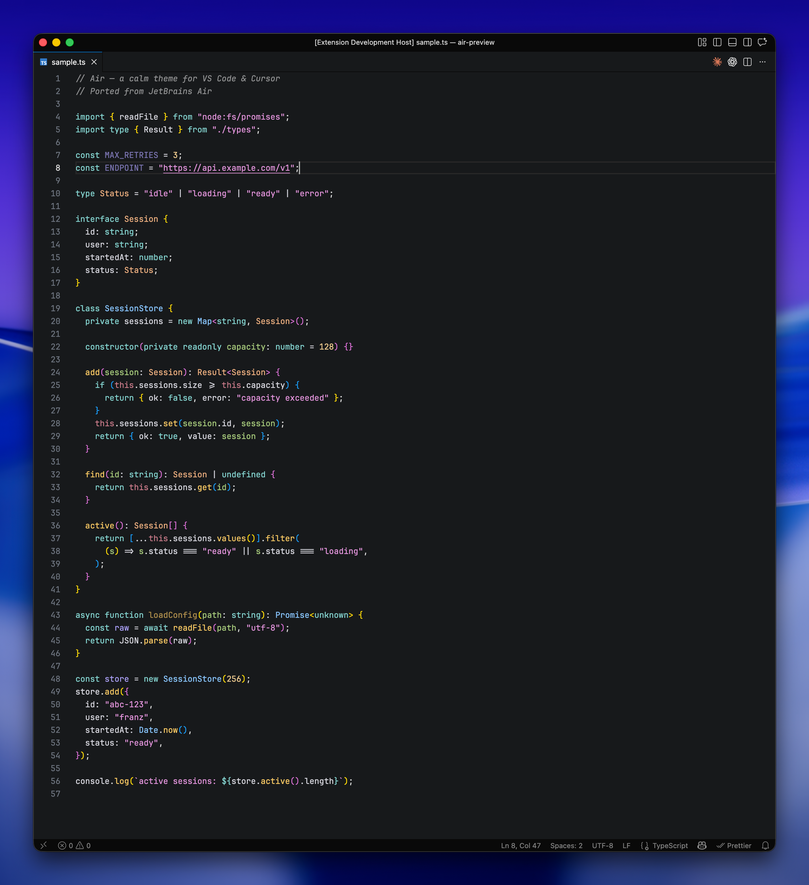Click the "constructor" keyword on line 22
809x885 pixels.
tap(112, 347)
